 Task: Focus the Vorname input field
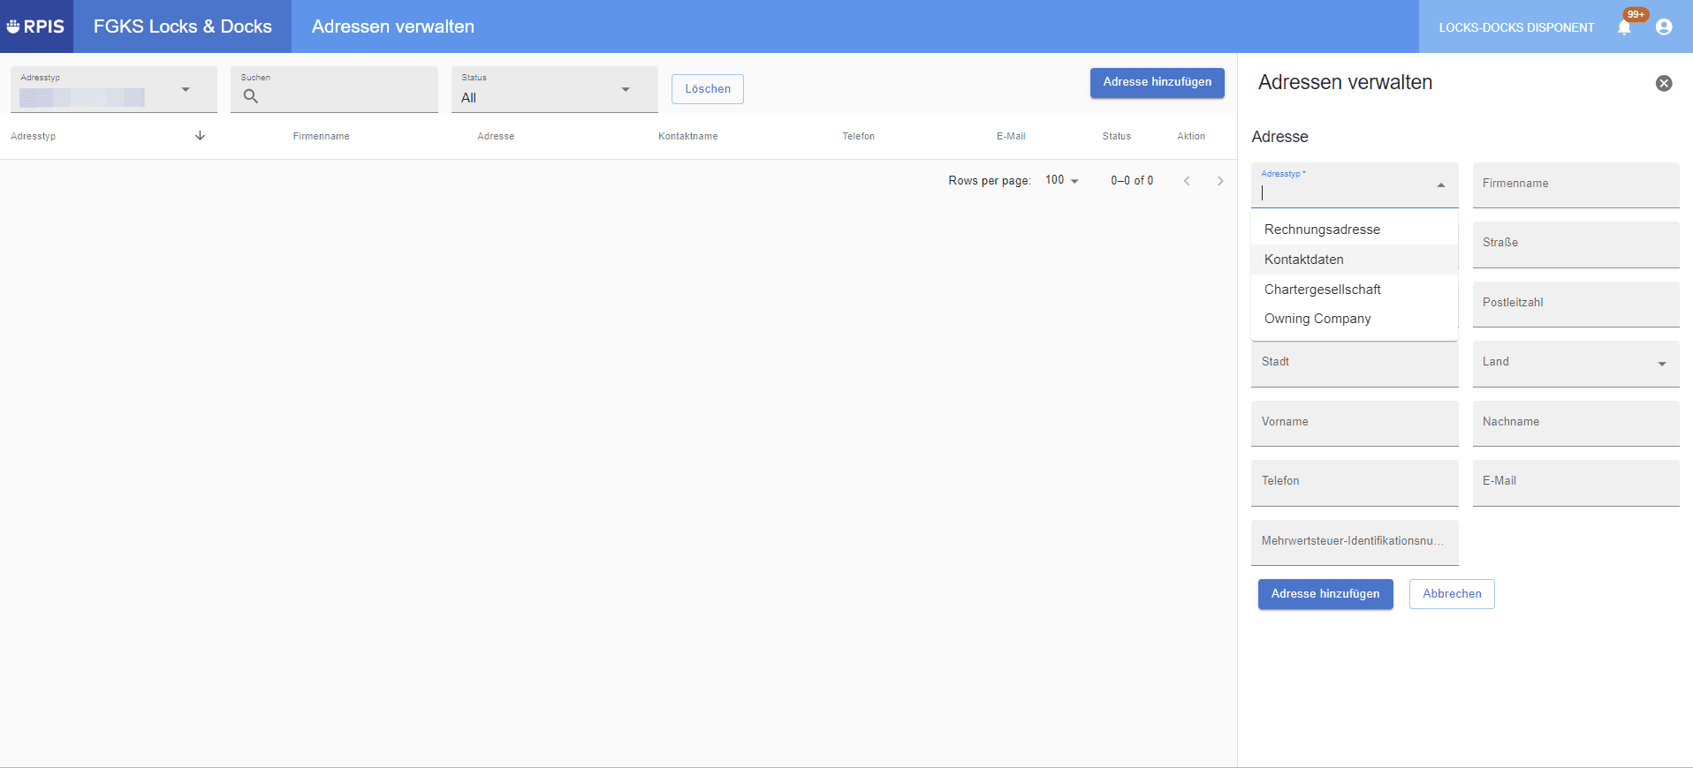1355,424
